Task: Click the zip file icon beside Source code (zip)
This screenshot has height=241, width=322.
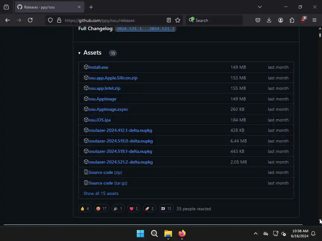Action: coord(86,172)
